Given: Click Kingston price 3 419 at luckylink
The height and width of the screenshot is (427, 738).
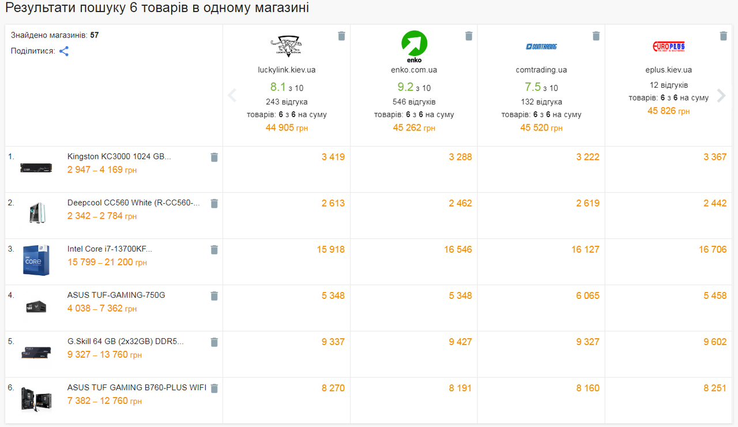Looking at the screenshot, I should (x=333, y=157).
